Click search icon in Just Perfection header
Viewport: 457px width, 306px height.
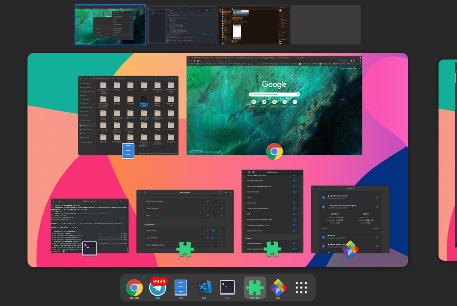click(x=249, y=172)
